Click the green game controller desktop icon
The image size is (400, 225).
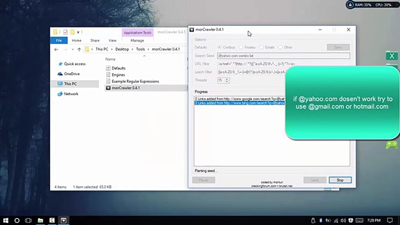click(391, 145)
